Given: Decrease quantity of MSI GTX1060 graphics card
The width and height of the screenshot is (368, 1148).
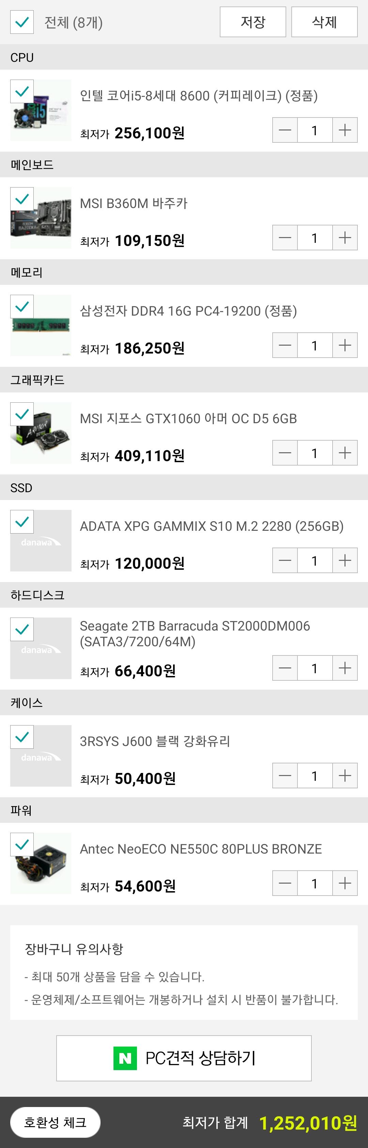Looking at the screenshot, I should coord(285,453).
